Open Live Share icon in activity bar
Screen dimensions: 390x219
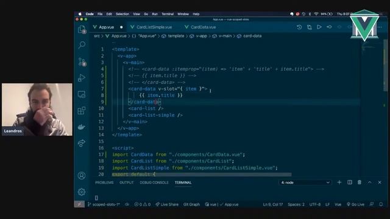tap(82, 143)
